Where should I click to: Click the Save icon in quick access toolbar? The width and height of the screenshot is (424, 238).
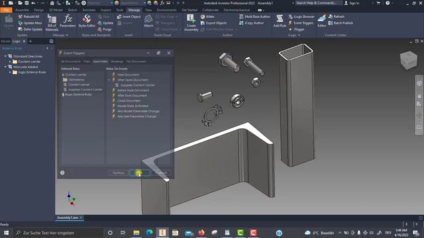pyautogui.click(x=26, y=3)
